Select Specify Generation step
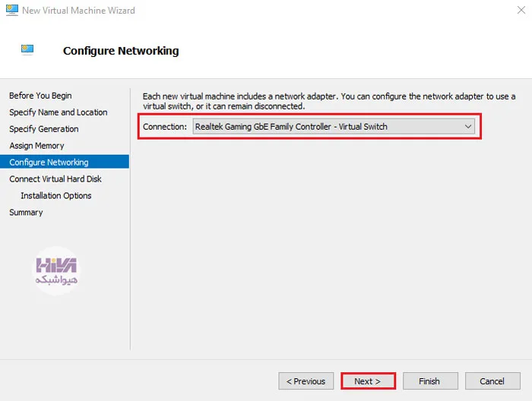532x401 pixels. 44,129
